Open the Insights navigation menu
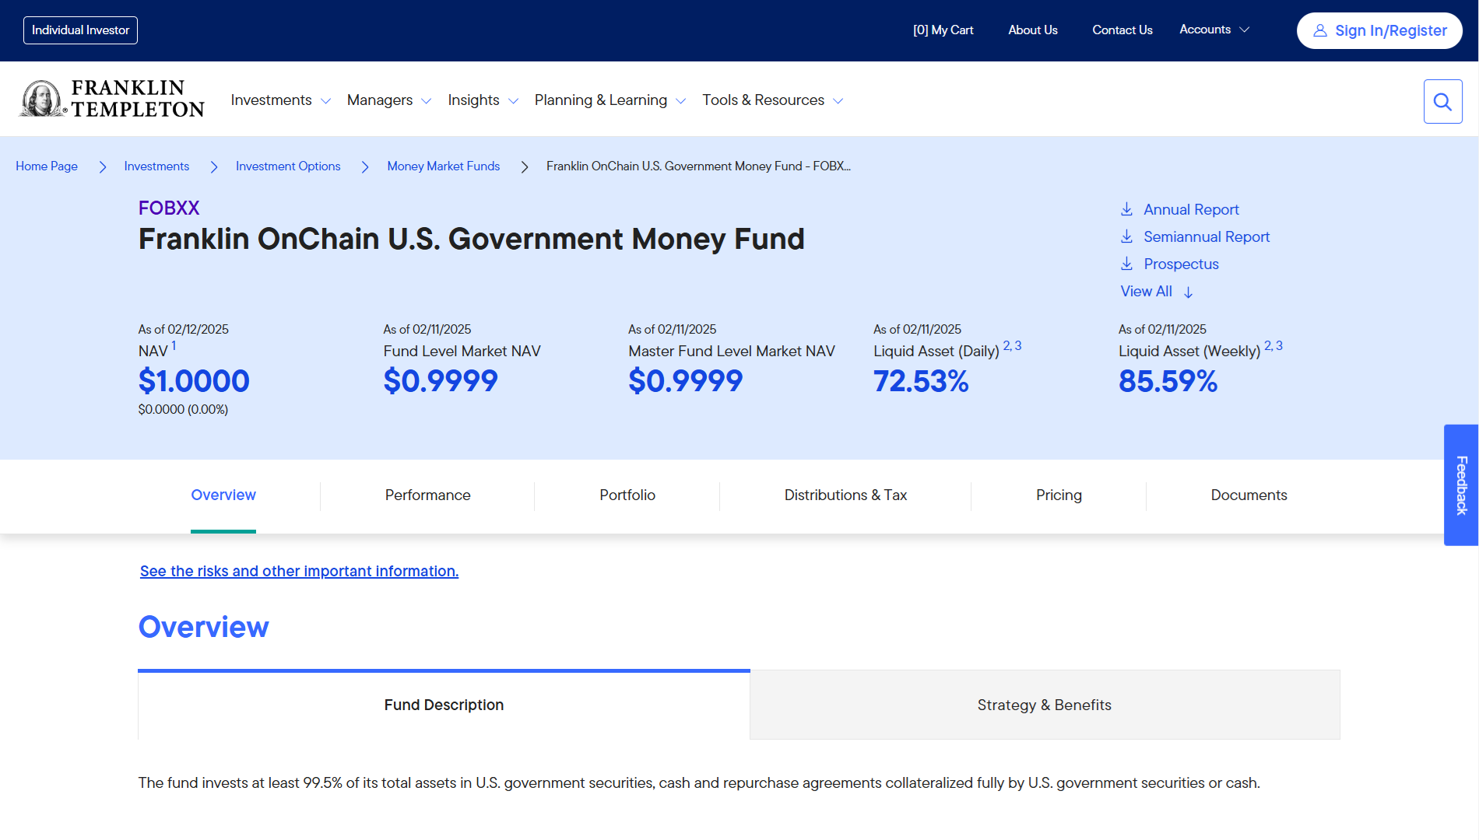This screenshot has height=840, width=1479. click(x=474, y=100)
